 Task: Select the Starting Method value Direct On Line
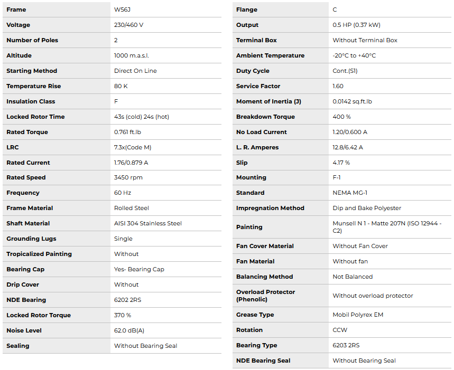pos(135,71)
